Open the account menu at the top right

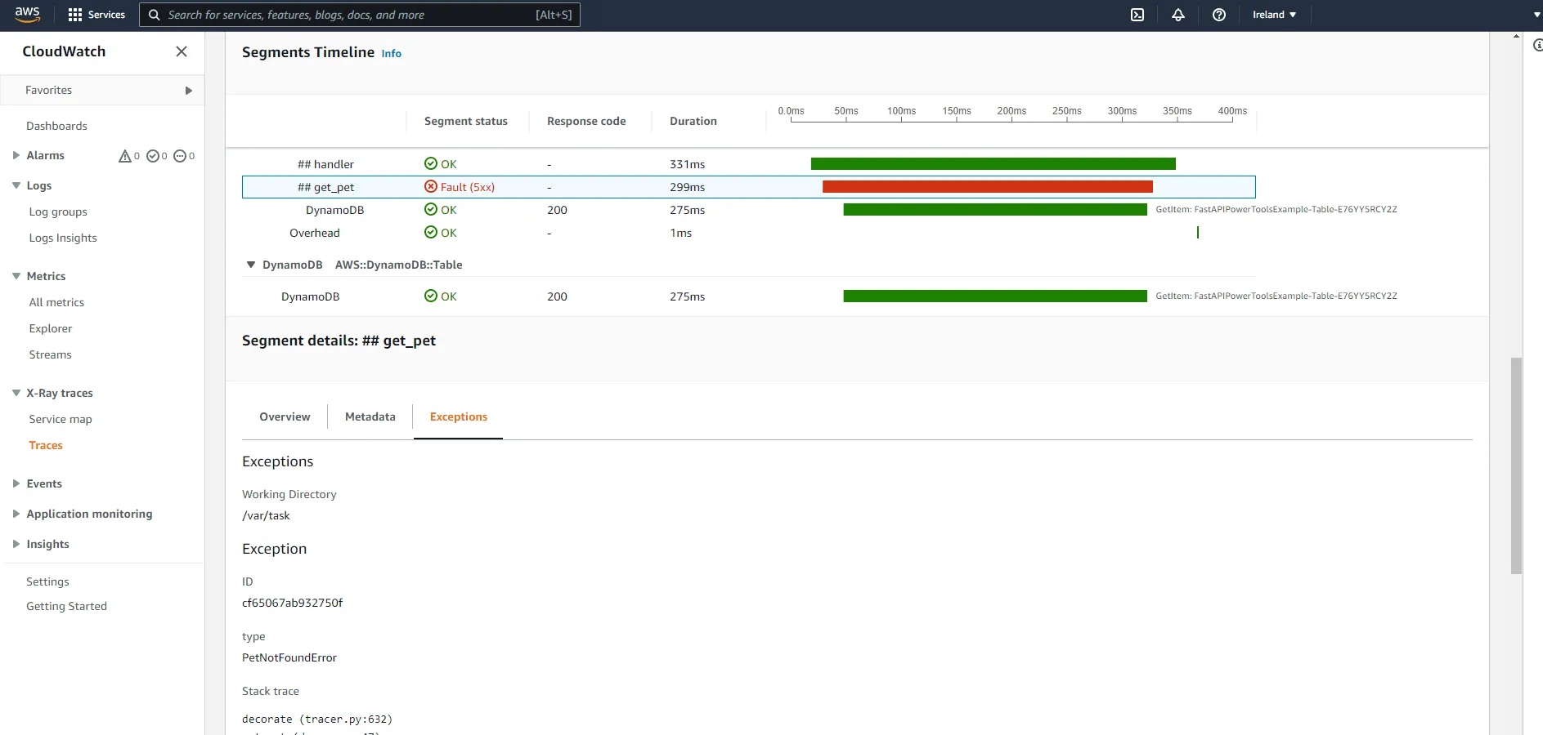(x=1535, y=14)
